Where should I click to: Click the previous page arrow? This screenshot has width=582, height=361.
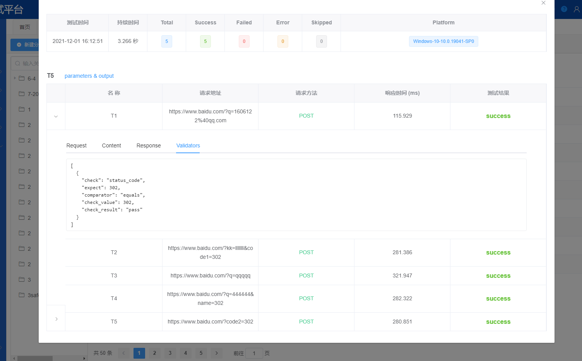pos(123,353)
